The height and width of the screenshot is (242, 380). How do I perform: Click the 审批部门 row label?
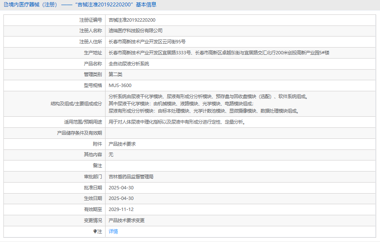[93, 177]
